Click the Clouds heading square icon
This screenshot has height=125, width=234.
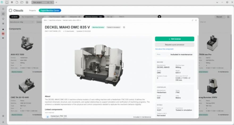point(10,11)
